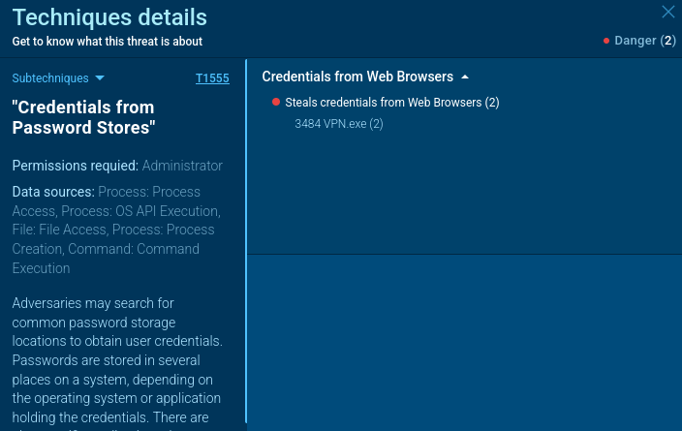Click the Techniques details title

pos(109,17)
